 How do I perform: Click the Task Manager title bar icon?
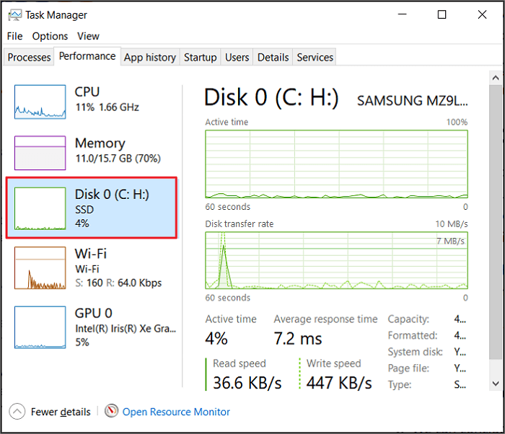point(14,14)
